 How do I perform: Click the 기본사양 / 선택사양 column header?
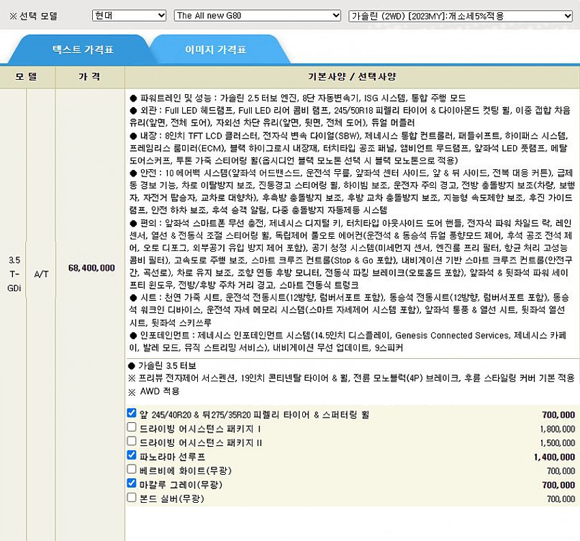(x=351, y=76)
